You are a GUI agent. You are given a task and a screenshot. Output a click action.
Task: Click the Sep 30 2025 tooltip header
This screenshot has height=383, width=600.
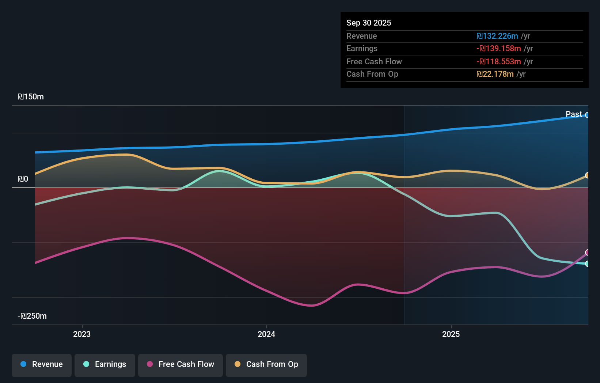point(369,23)
